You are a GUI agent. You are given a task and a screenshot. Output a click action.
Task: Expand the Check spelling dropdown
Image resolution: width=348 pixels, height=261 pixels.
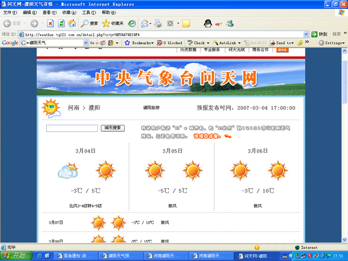pyautogui.click(x=208, y=43)
